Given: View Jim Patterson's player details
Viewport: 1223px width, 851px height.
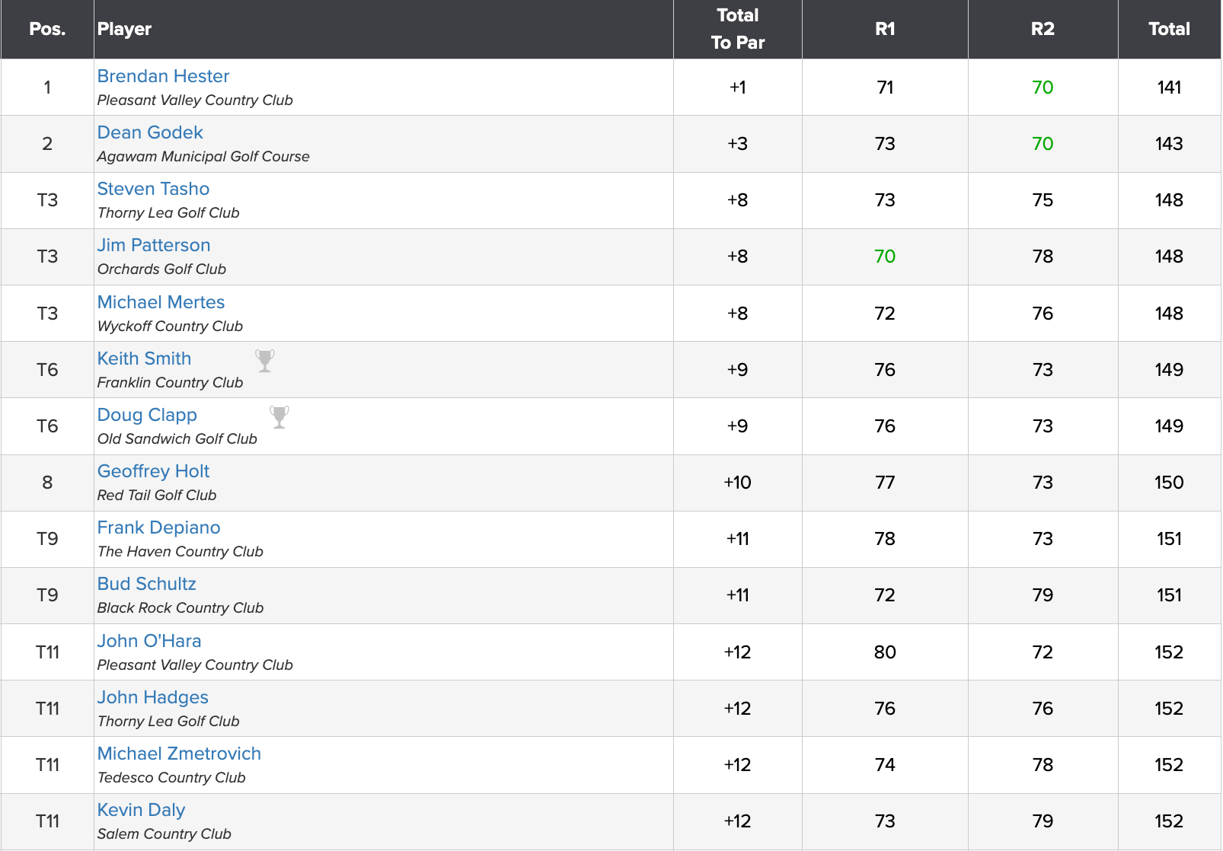Looking at the screenshot, I should 154,245.
